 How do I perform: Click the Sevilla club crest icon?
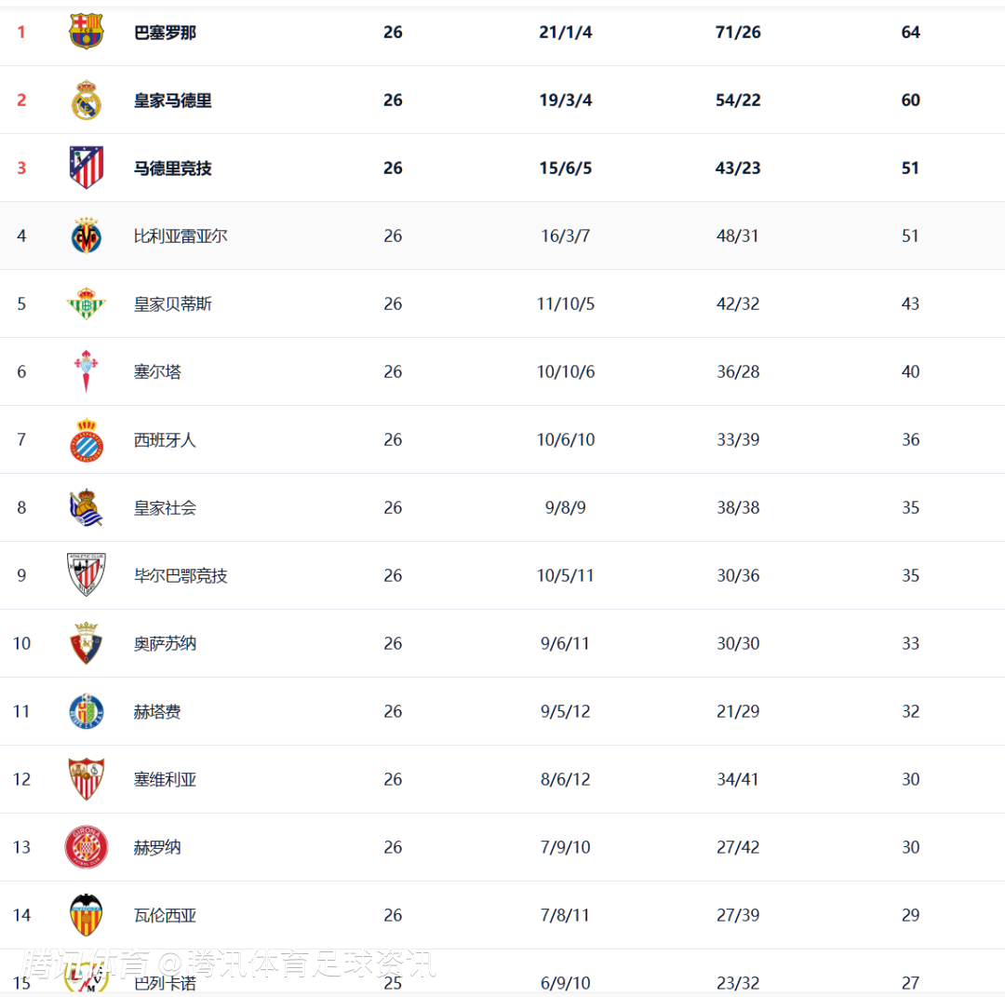87,779
